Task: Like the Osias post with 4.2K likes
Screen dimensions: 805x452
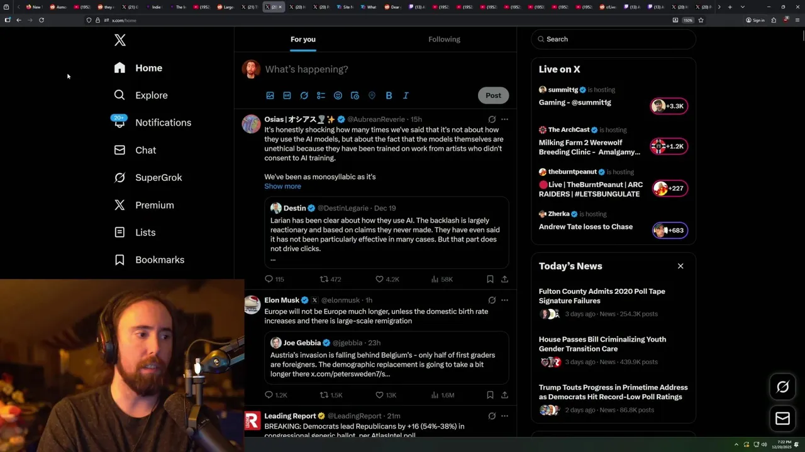Action: [387, 279]
